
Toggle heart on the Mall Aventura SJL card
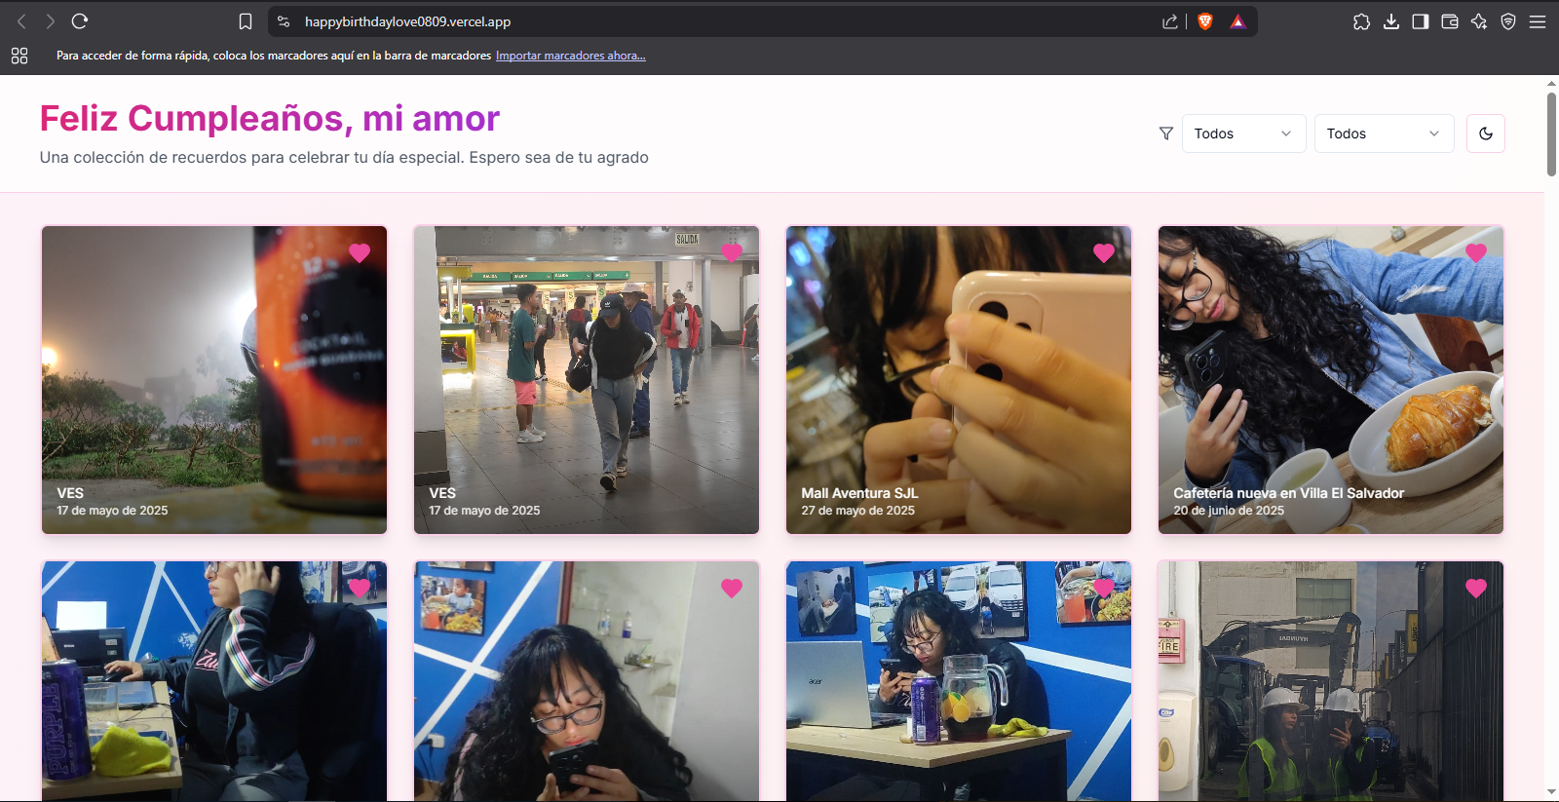pyautogui.click(x=1104, y=252)
